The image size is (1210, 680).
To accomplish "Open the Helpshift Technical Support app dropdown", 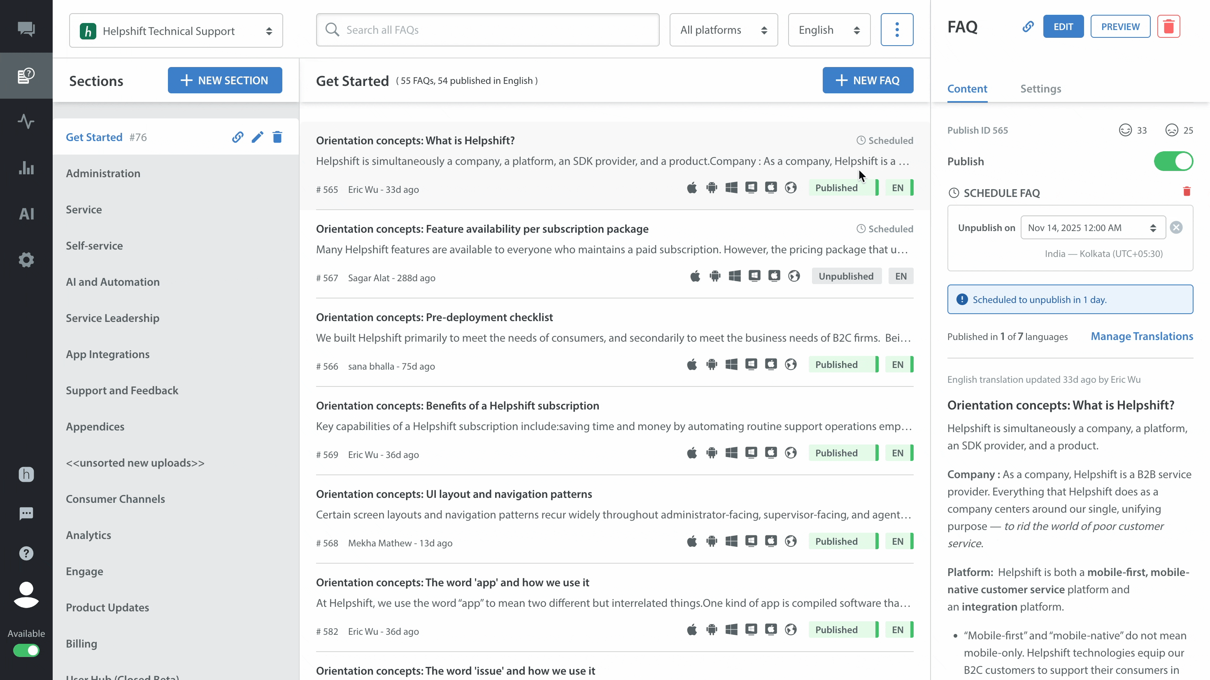I will click(176, 31).
